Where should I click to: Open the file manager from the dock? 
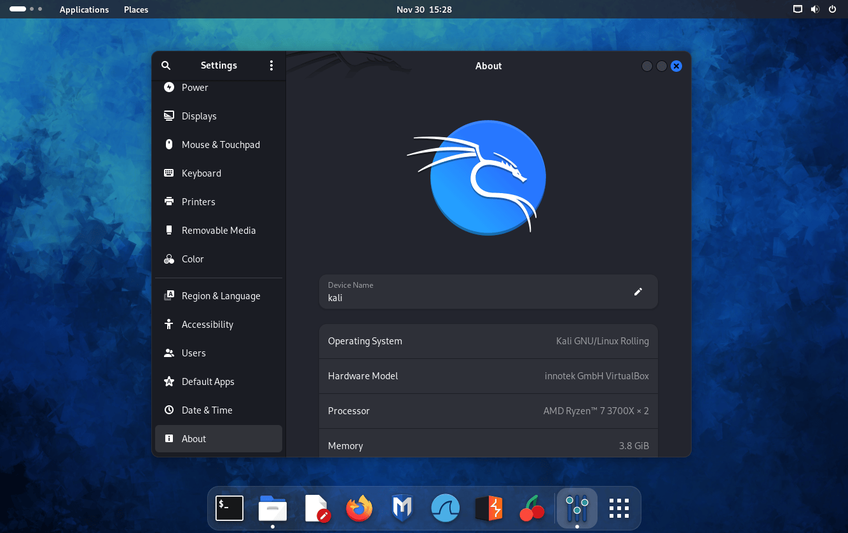click(272, 508)
